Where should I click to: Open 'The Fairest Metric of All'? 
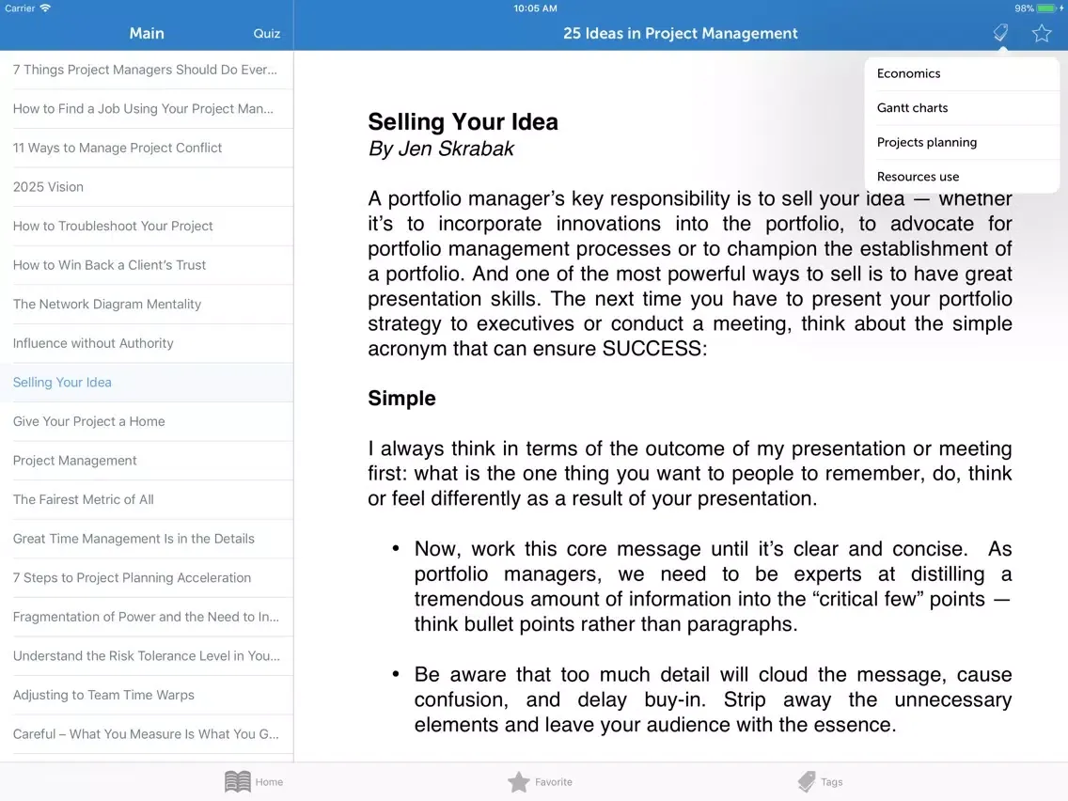147,500
